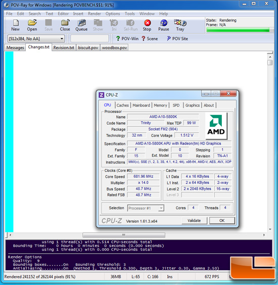This screenshot has height=285, width=278.
Task: Click the '681.96 MHz' core speed value
Action: 143,176
